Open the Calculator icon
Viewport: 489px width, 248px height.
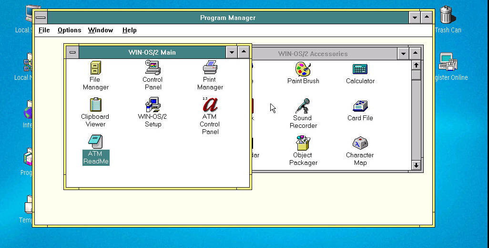pyautogui.click(x=360, y=70)
